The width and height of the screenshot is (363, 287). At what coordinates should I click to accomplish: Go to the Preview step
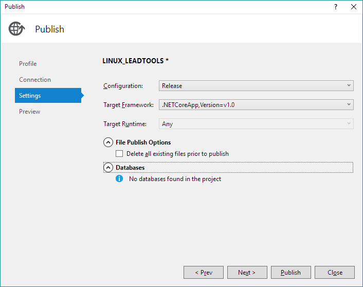tap(30, 112)
